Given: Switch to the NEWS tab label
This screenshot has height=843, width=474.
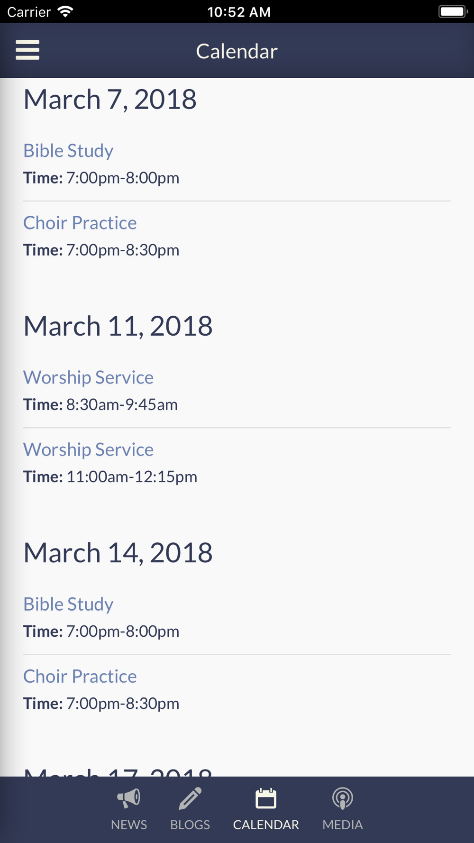Looking at the screenshot, I should [x=129, y=825].
